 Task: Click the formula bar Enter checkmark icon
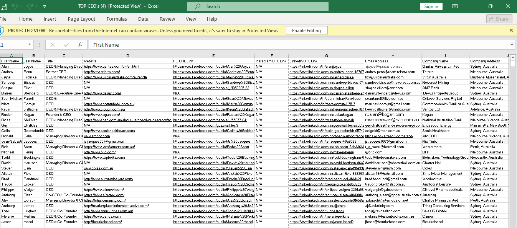tap(66, 45)
